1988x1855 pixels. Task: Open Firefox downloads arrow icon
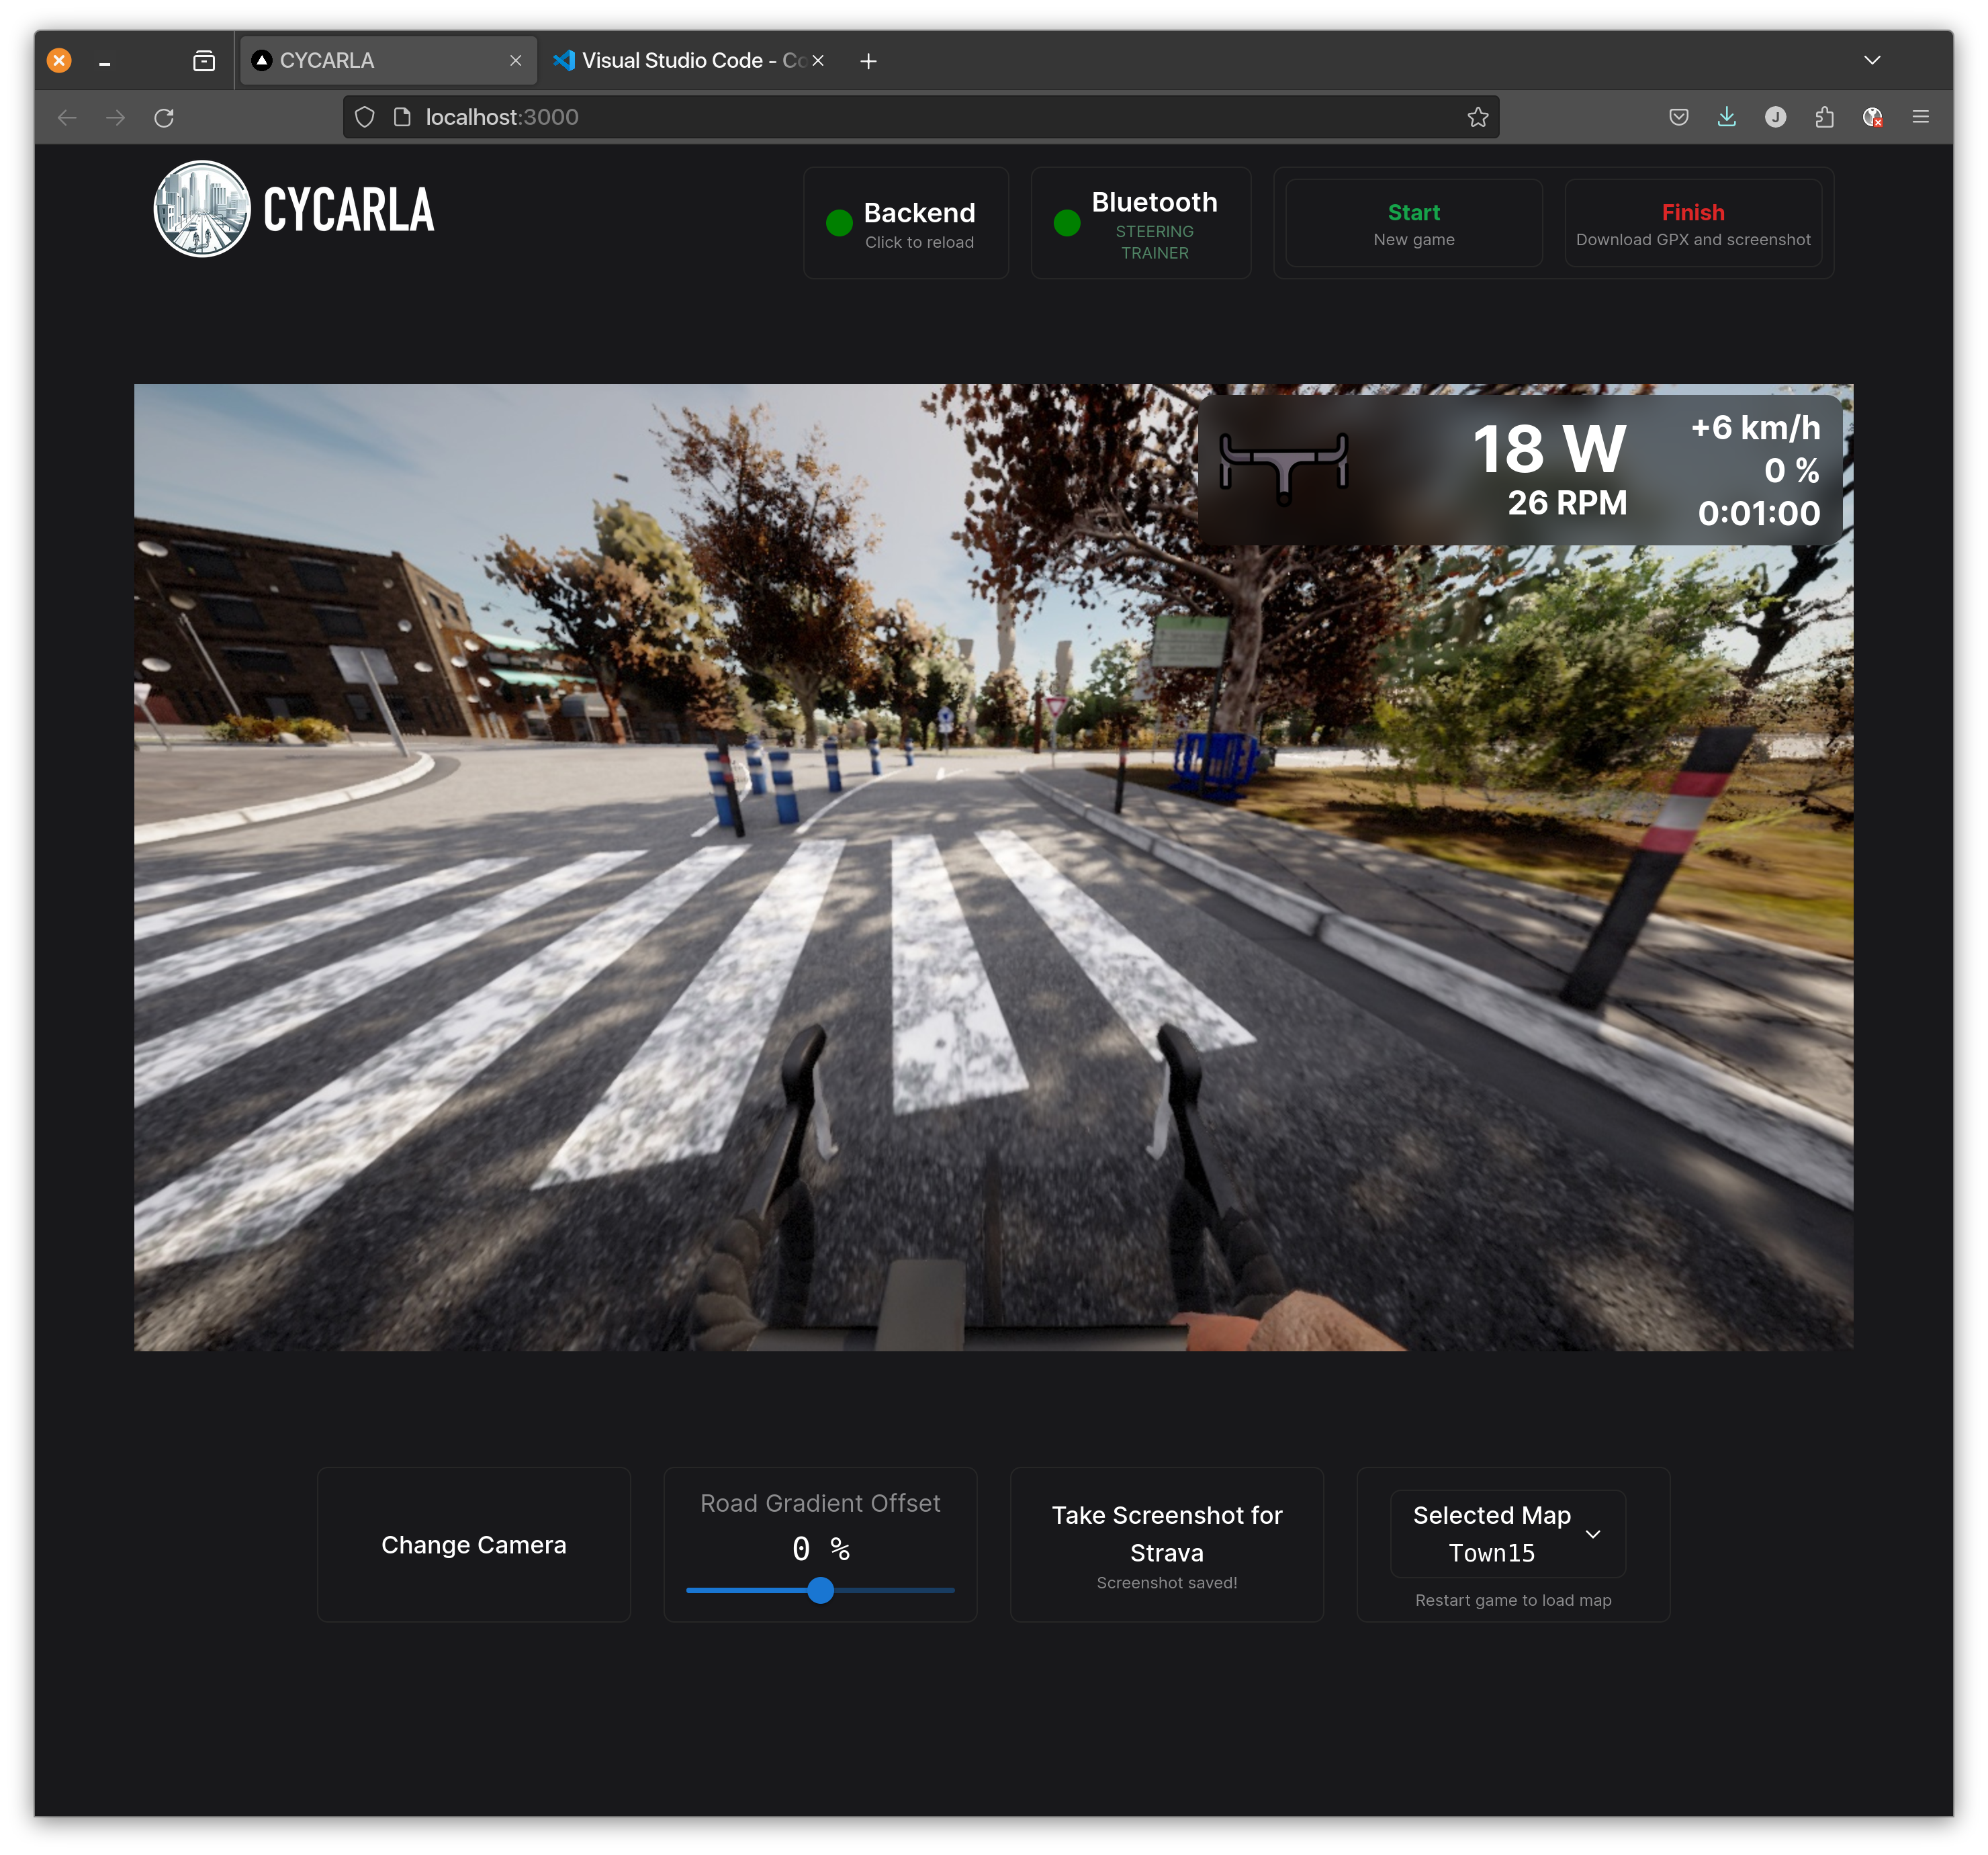point(1726,117)
